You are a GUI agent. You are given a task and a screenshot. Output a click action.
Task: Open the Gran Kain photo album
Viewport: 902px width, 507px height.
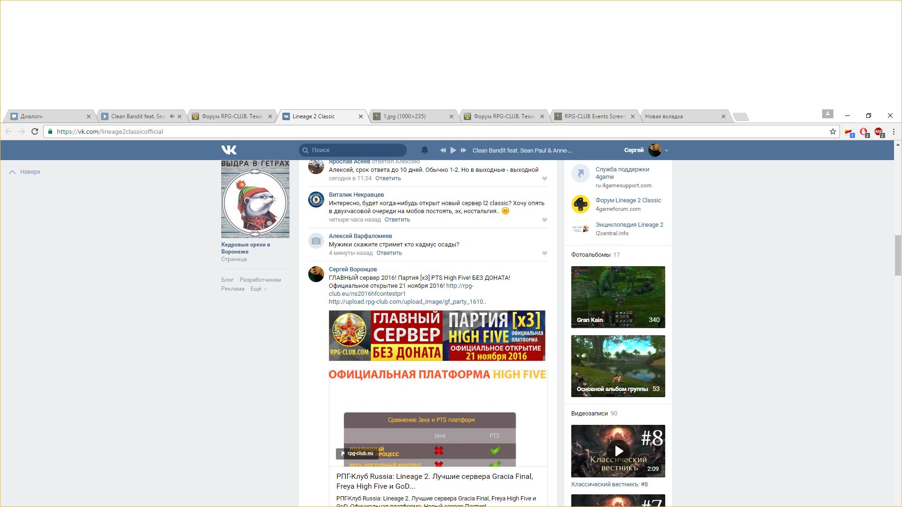pyautogui.click(x=618, y=297)
